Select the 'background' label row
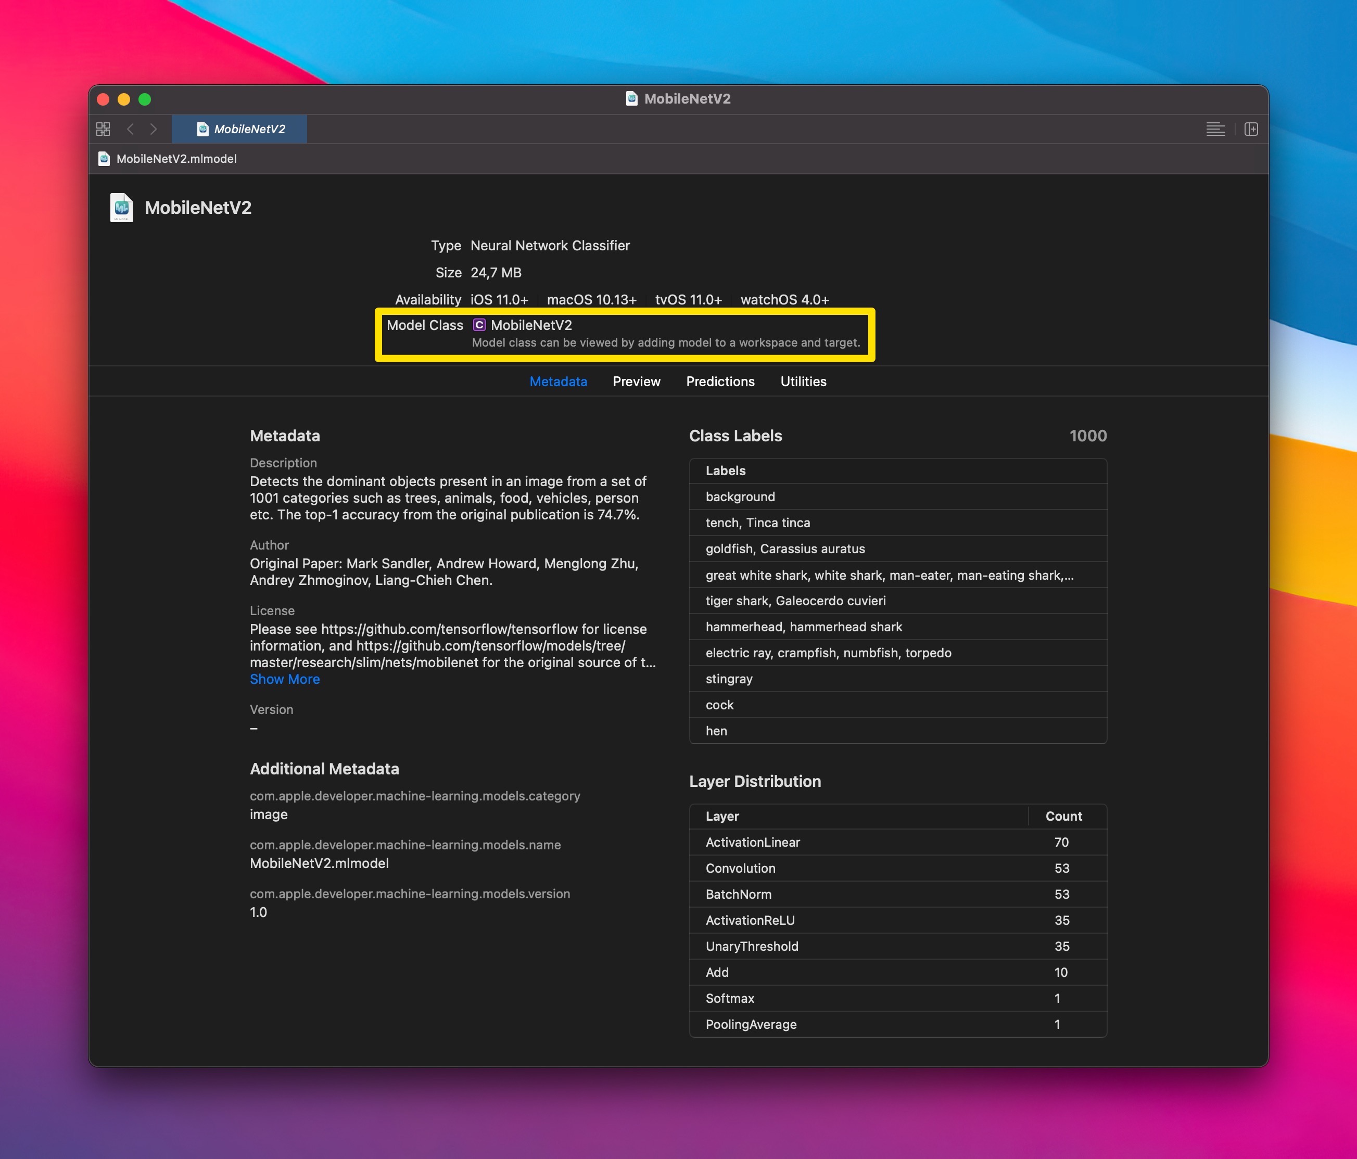The height and width of the screenshot is (1159, 1357). pyautogui.click(x=898, y=497)
